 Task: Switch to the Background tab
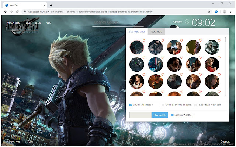pos(136,32)
